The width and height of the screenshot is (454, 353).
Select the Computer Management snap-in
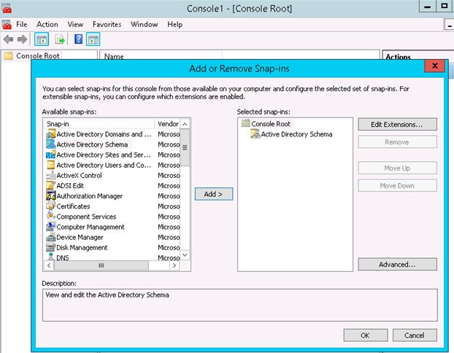coord(90,227)
